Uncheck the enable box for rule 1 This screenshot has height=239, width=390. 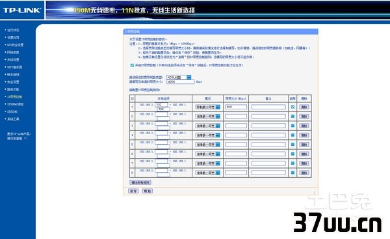[292, 107]
